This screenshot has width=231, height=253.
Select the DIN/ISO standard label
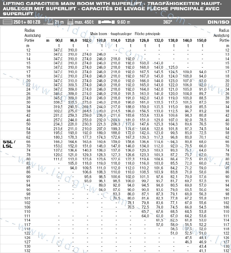(x=218, y=22)
